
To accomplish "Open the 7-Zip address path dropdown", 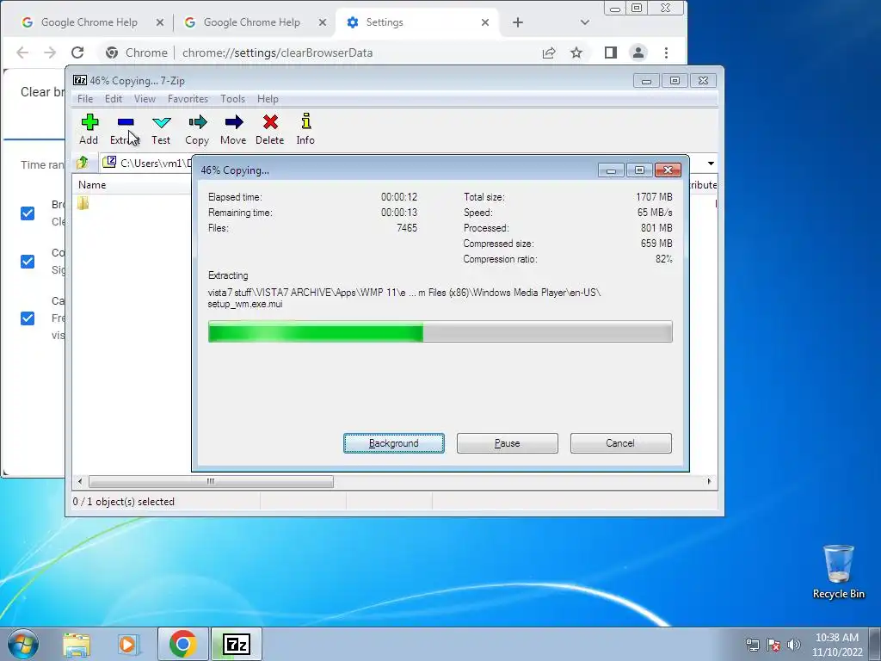I will [x=711, y=164].
